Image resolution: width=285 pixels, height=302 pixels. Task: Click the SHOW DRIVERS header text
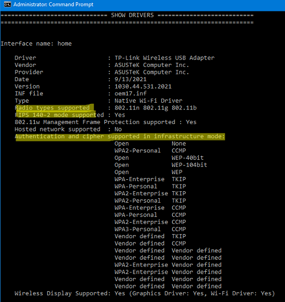[x=132, y=15]
